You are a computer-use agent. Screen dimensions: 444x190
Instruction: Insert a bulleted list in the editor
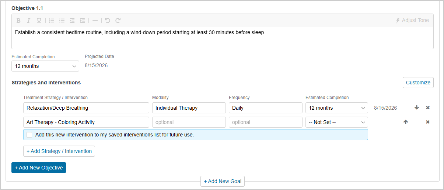(x=62, y=21)
